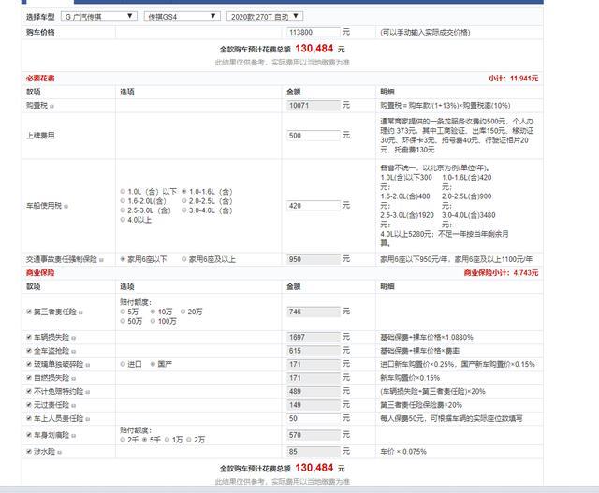
Task: Select the 1.6-2.0L(含) displacement radio
Action: point(123,200)
